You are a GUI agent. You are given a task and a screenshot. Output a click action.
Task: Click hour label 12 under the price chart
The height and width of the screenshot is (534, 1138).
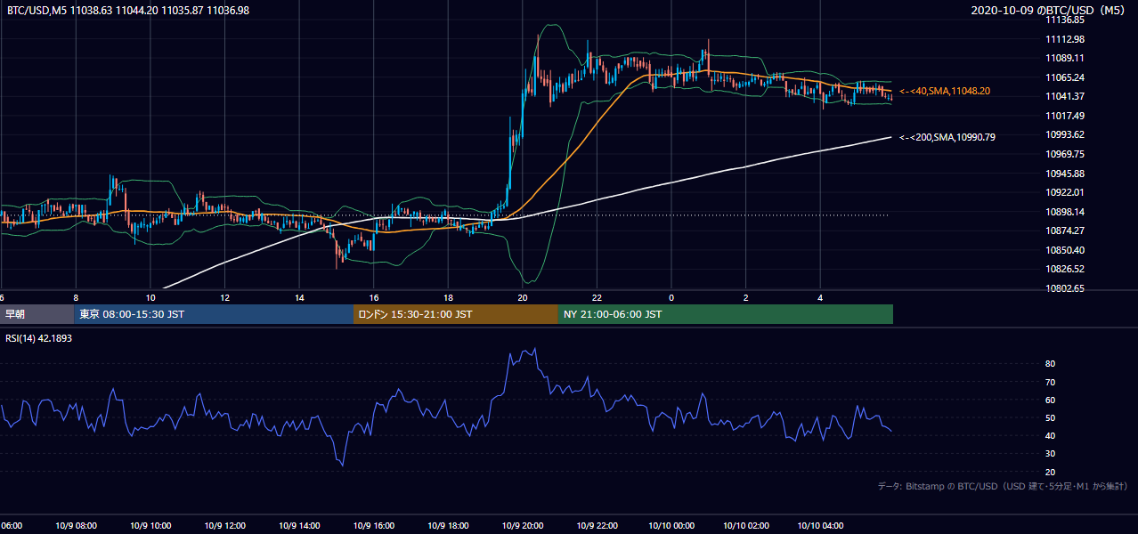tap(224, 297)
